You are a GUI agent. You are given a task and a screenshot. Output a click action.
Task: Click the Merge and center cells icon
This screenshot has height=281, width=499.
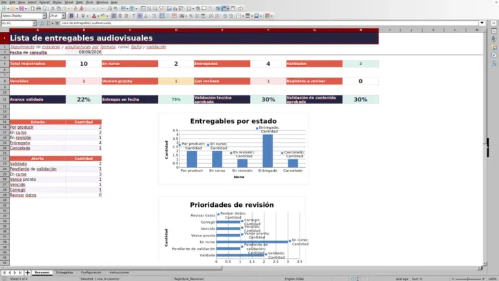pos(162,16)
